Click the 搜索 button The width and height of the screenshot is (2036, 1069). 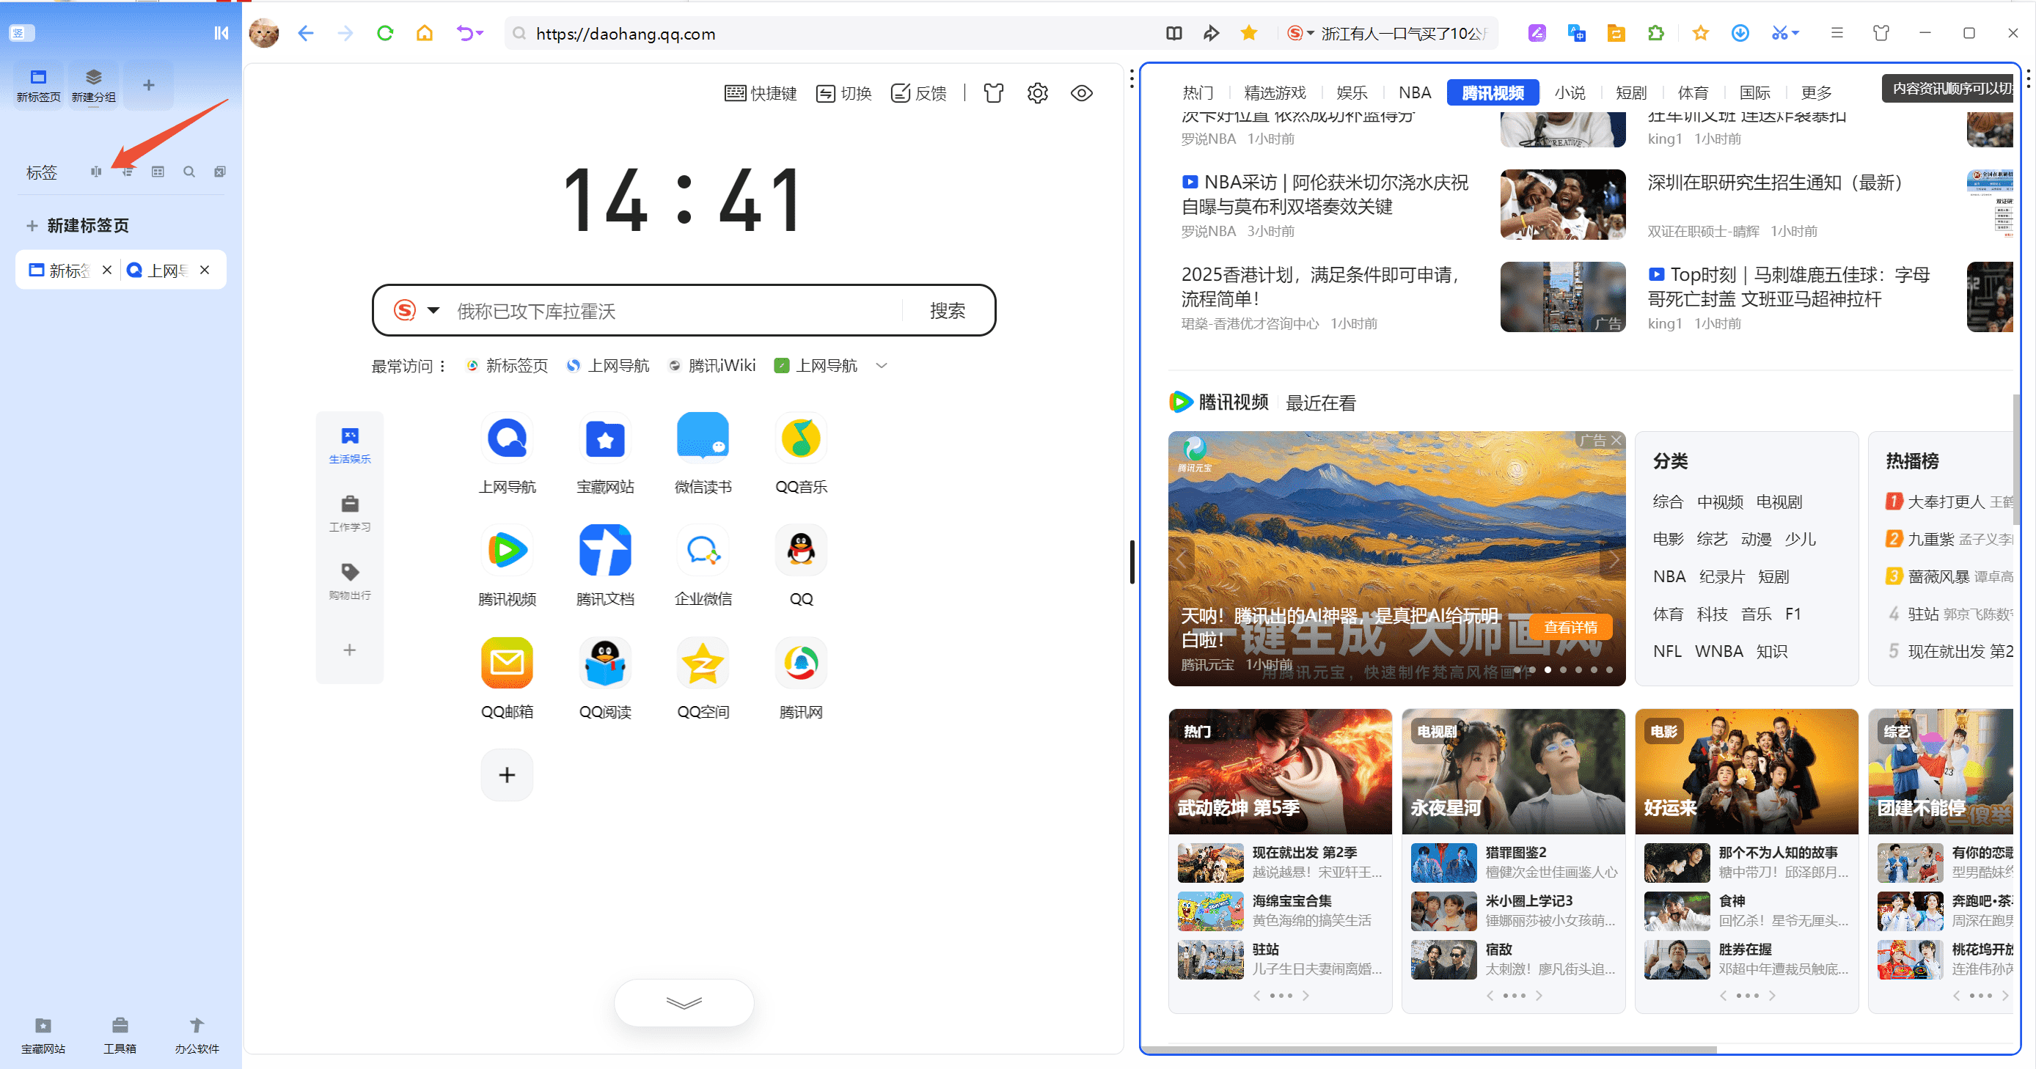(947, 310)
